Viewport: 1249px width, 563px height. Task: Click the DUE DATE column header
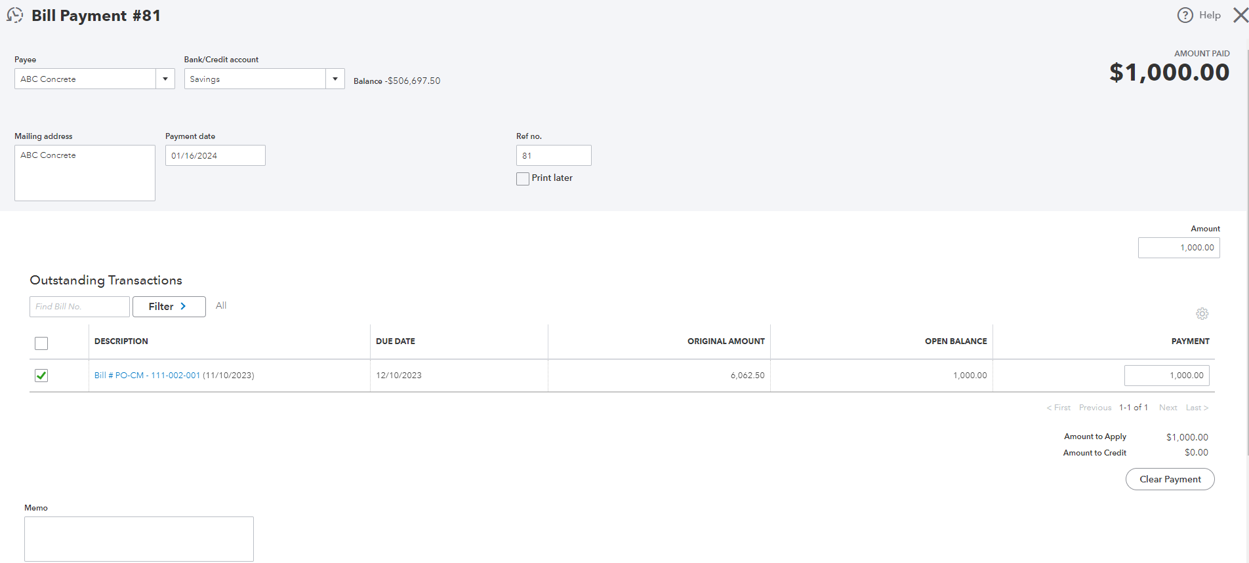coord(396,341)
